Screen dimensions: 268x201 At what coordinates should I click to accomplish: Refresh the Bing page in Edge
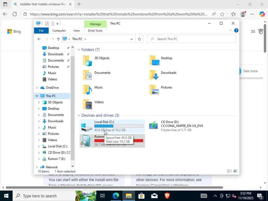(15, 14)
